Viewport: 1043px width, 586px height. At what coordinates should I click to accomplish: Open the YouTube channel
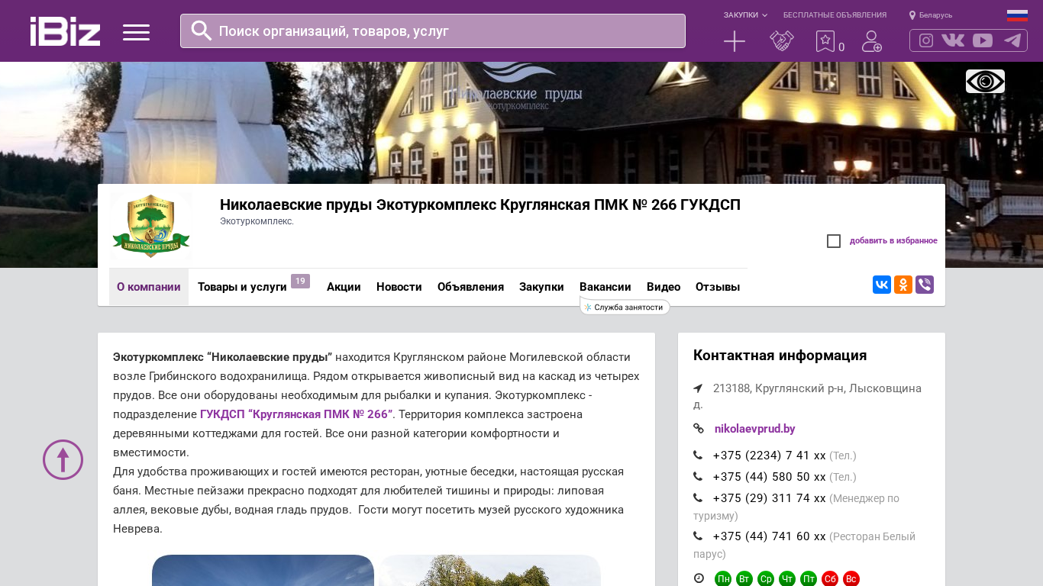click(983, 40)
